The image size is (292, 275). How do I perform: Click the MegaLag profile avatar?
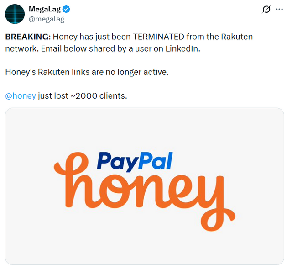tap(15, 14)
